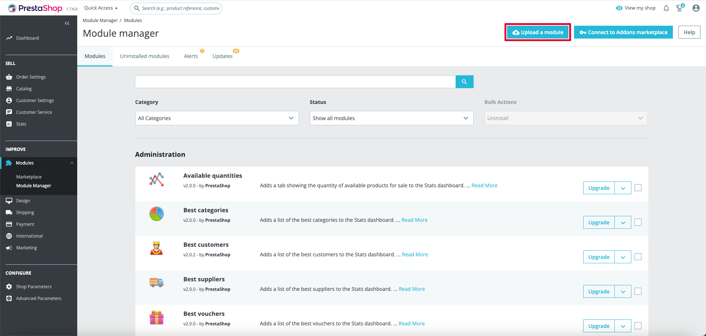Expand actions arrow for Available quantities
Image resolution: width=706 pixels, height=336 pixels.
623,188
